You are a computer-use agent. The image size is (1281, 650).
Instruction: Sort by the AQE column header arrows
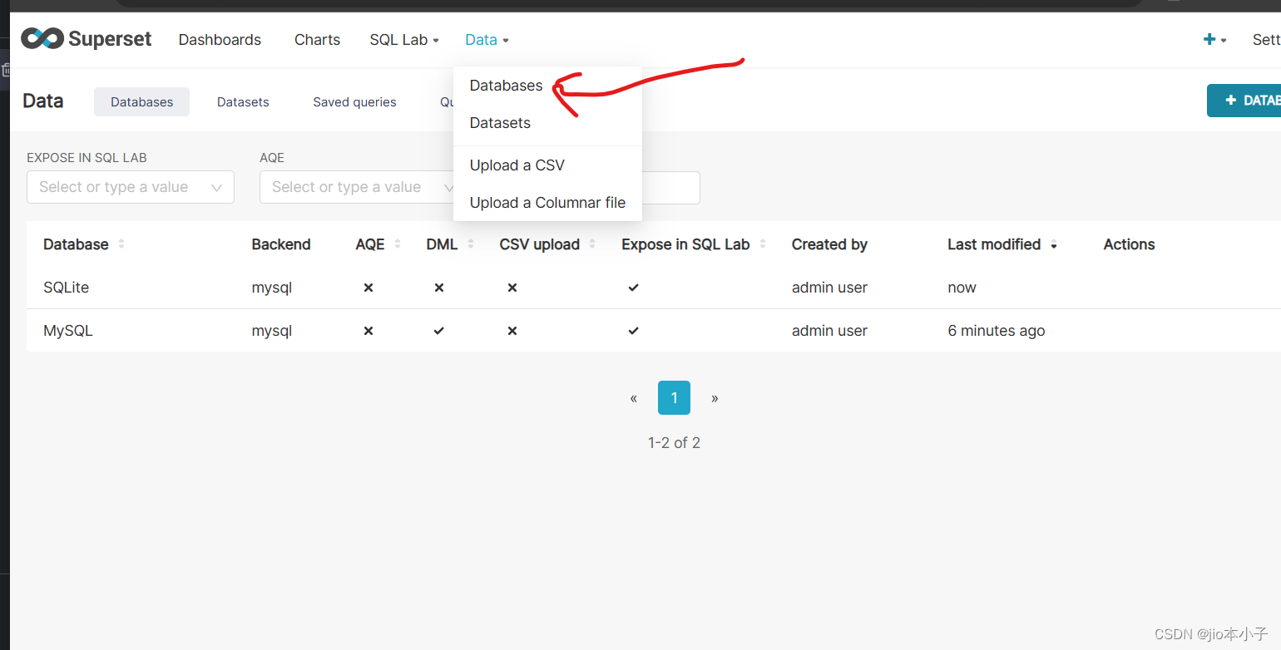tap(398, 244)
